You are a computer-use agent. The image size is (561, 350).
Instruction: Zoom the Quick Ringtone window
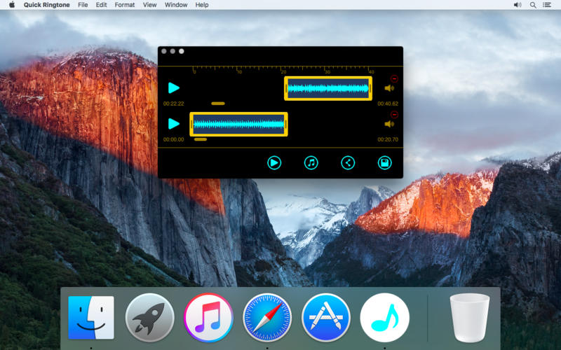tap(182, 51)
